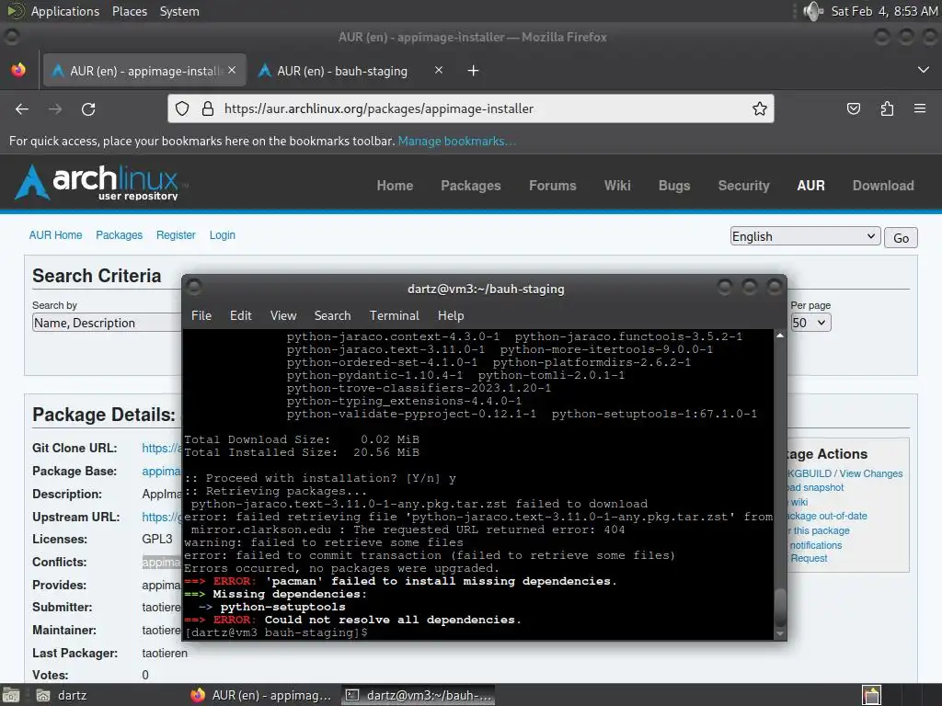Click the AUR Home link

(x=55, y=235)
